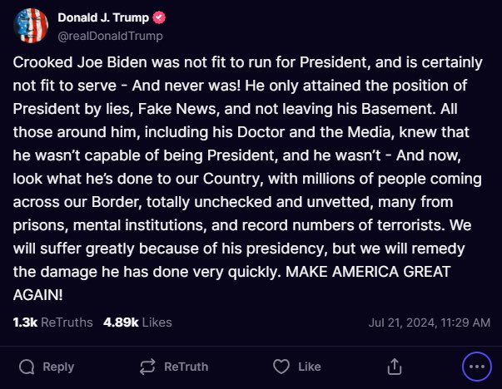The width and height of the screenshot is (502, 389).
Task: Click the red verified badge icon
Action: pos(158,17)
